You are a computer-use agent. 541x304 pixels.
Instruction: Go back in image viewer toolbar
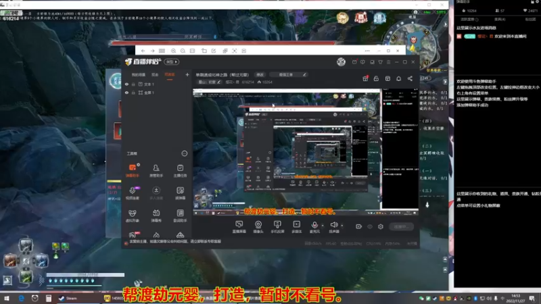click(143, 51)
